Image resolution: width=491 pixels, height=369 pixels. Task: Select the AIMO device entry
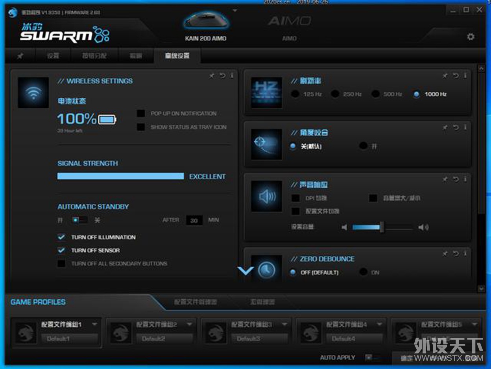[x=290, y=28]
